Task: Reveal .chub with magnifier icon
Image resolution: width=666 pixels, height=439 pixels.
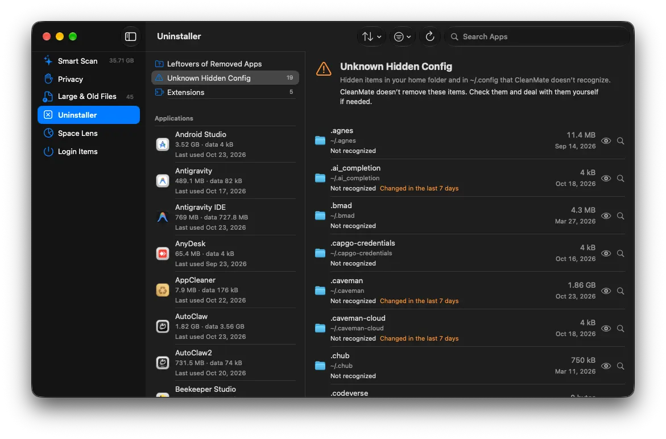Action: [x=621, y=366]
